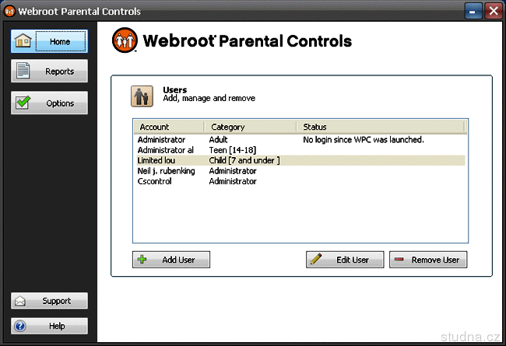Click the green checkmark Options icon

(23, 102)
